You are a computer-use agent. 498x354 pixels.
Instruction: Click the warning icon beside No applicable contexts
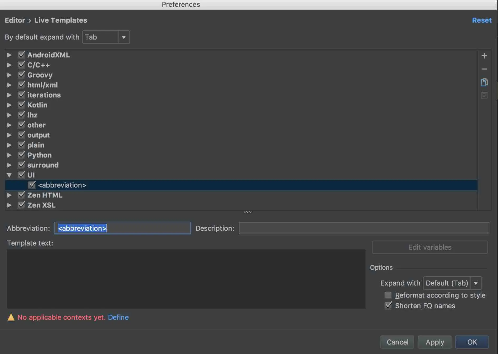pyautogui.click(x=11, y=317)
